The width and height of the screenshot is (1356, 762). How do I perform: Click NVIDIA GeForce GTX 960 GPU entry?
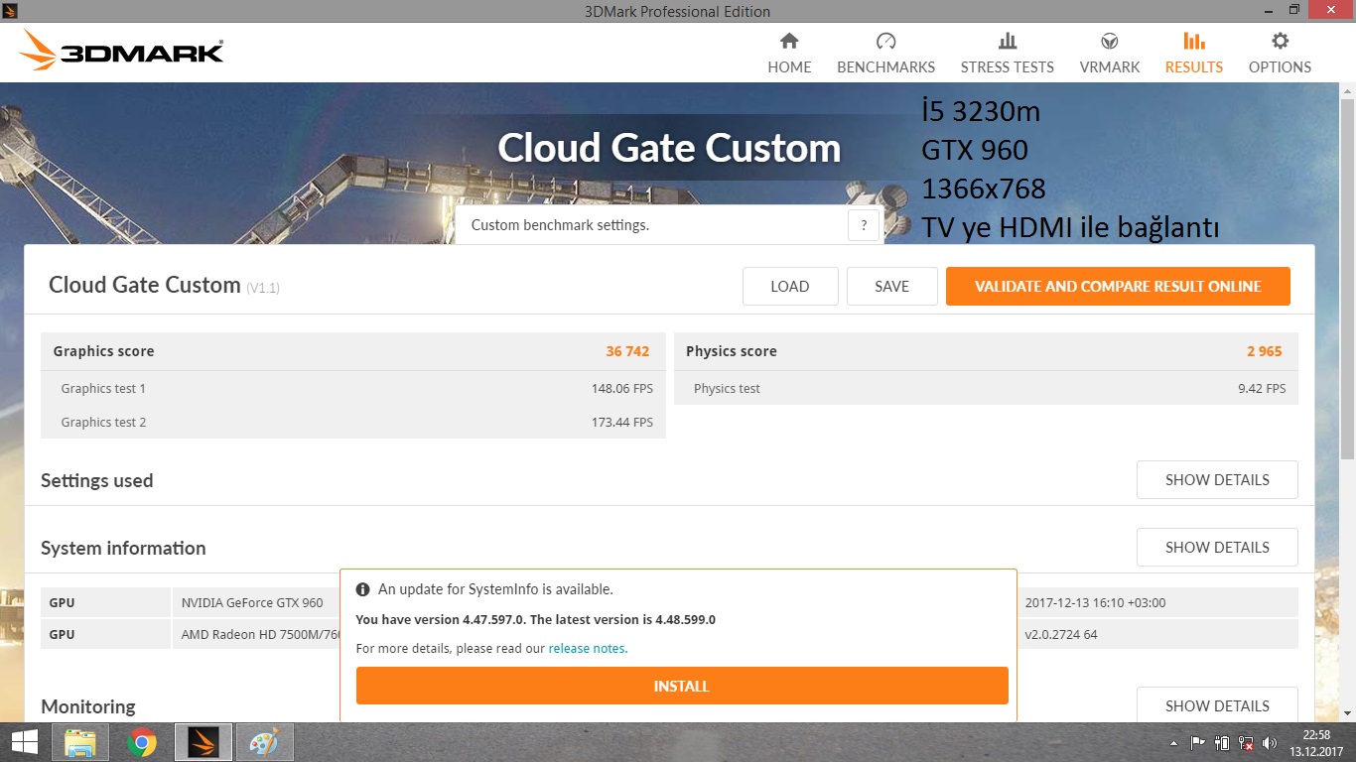[252, 602]
